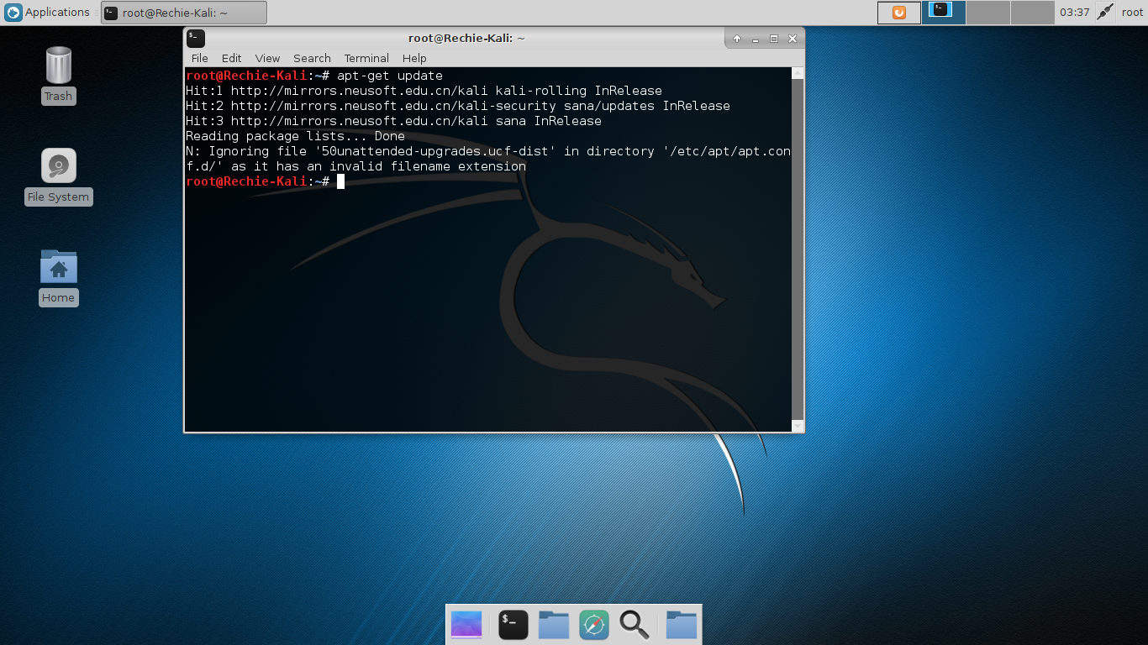
Task: Open the terminal window menu icon in title bar
Action: tap(196, 38)
